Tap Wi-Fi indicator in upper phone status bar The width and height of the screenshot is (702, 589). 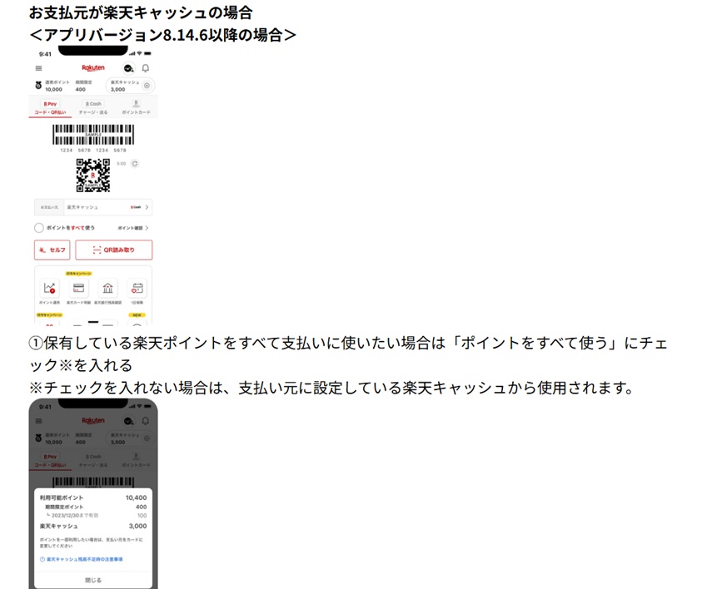[x=139, y=54]
